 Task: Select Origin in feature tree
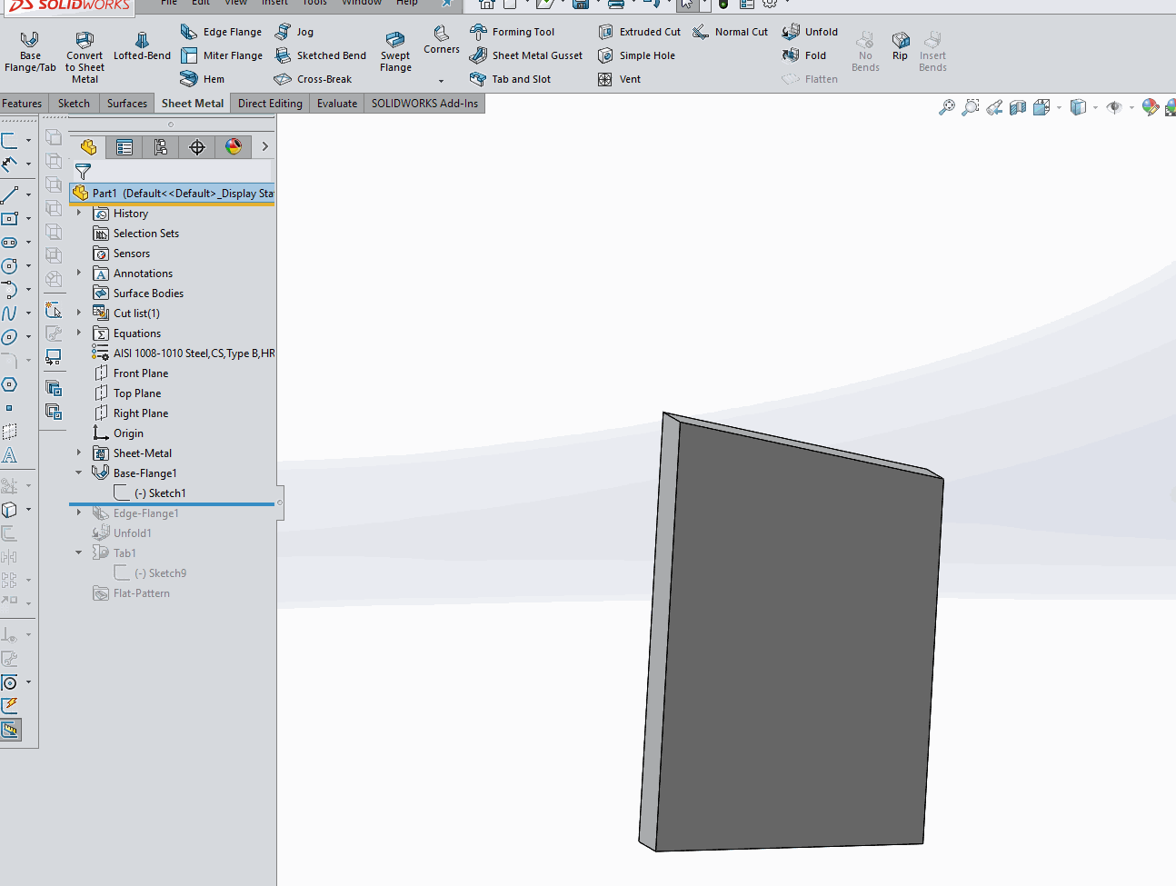(x=118, y=433)
